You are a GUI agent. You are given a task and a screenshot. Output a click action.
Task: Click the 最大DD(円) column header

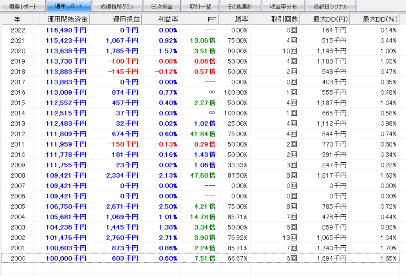pos(325,19)
